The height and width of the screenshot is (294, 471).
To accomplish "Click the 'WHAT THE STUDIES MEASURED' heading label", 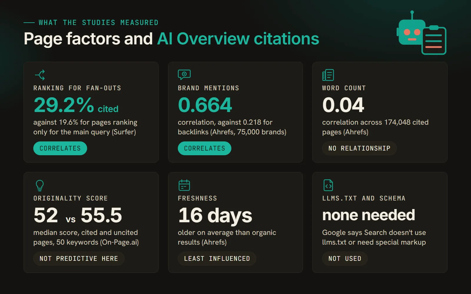I will 99,23.
